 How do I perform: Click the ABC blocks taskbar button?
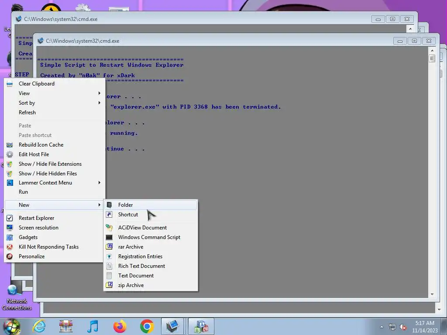click(x=201, y=326)
